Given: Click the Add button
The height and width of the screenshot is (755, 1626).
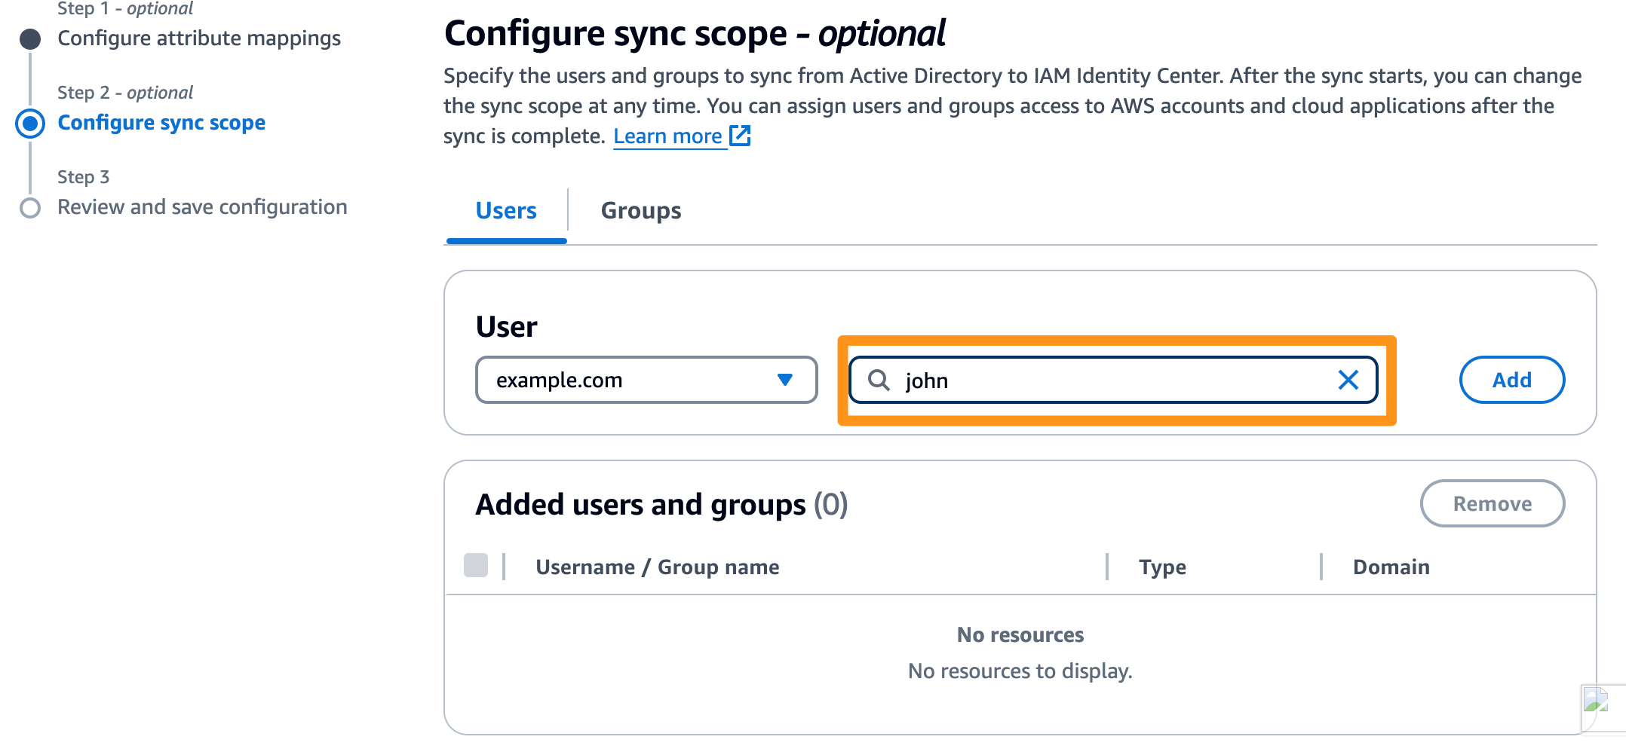Looking at the screenshot, I should pos(1511,381).
